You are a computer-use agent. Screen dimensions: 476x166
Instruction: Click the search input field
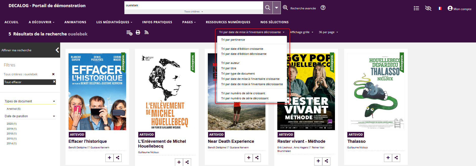click(x=193, y=5)
